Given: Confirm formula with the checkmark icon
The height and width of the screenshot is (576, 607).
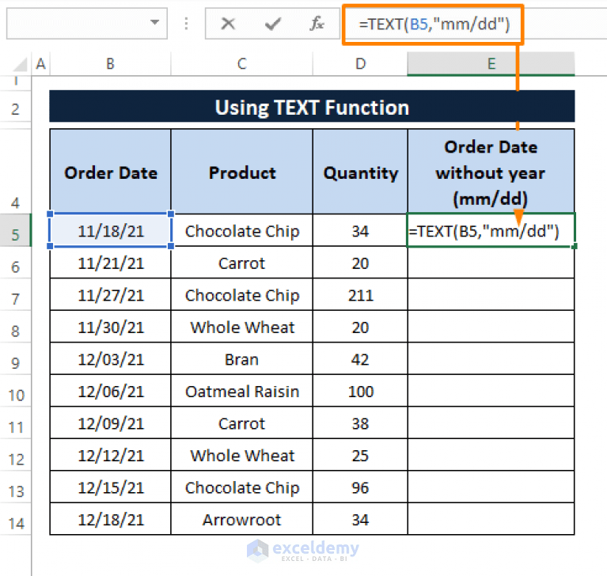Looking at the screenshot, I should tap(273, 24).
